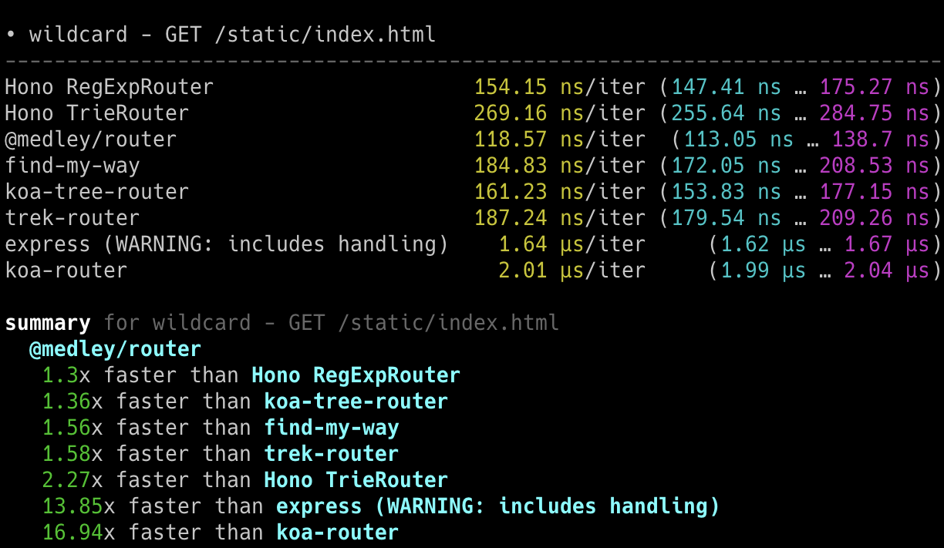Click koa-router in the summary list

click(x=337, y=533)
